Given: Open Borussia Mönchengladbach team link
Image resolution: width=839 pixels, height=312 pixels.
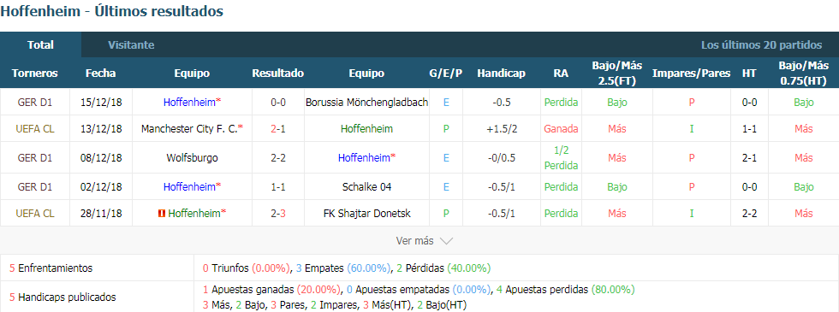Looking at the screenshot, I should 366,102.
